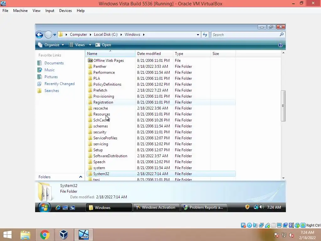This screenshot has width=321, height=241.
Task: Launch Internet Explorer from Quick Launch
Action: pyautogui.click(x=58, y=207)
